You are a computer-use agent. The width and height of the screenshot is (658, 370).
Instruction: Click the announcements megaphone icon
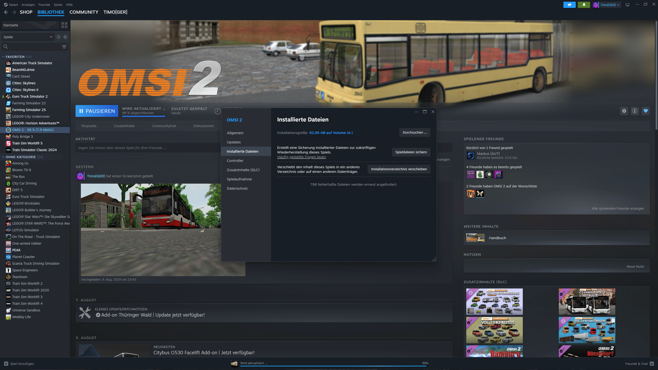tap(569, 5)
